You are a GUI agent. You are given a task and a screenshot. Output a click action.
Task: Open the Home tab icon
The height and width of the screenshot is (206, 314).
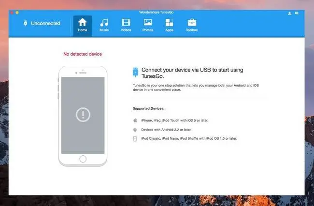[x=82, y=22]
